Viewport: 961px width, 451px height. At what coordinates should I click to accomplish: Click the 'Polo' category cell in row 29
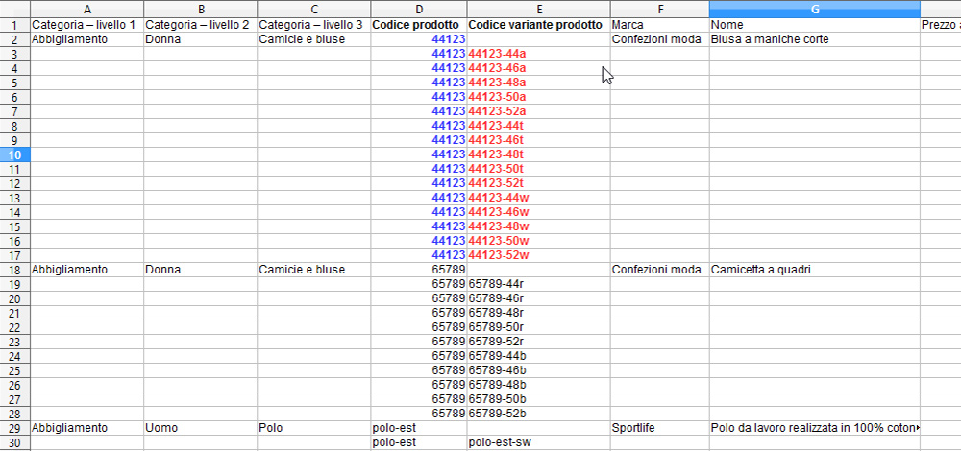point(314,428)
